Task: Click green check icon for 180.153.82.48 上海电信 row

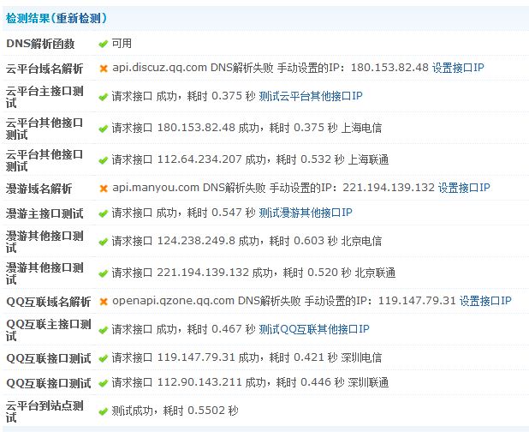Action: [x=103, y=129]
